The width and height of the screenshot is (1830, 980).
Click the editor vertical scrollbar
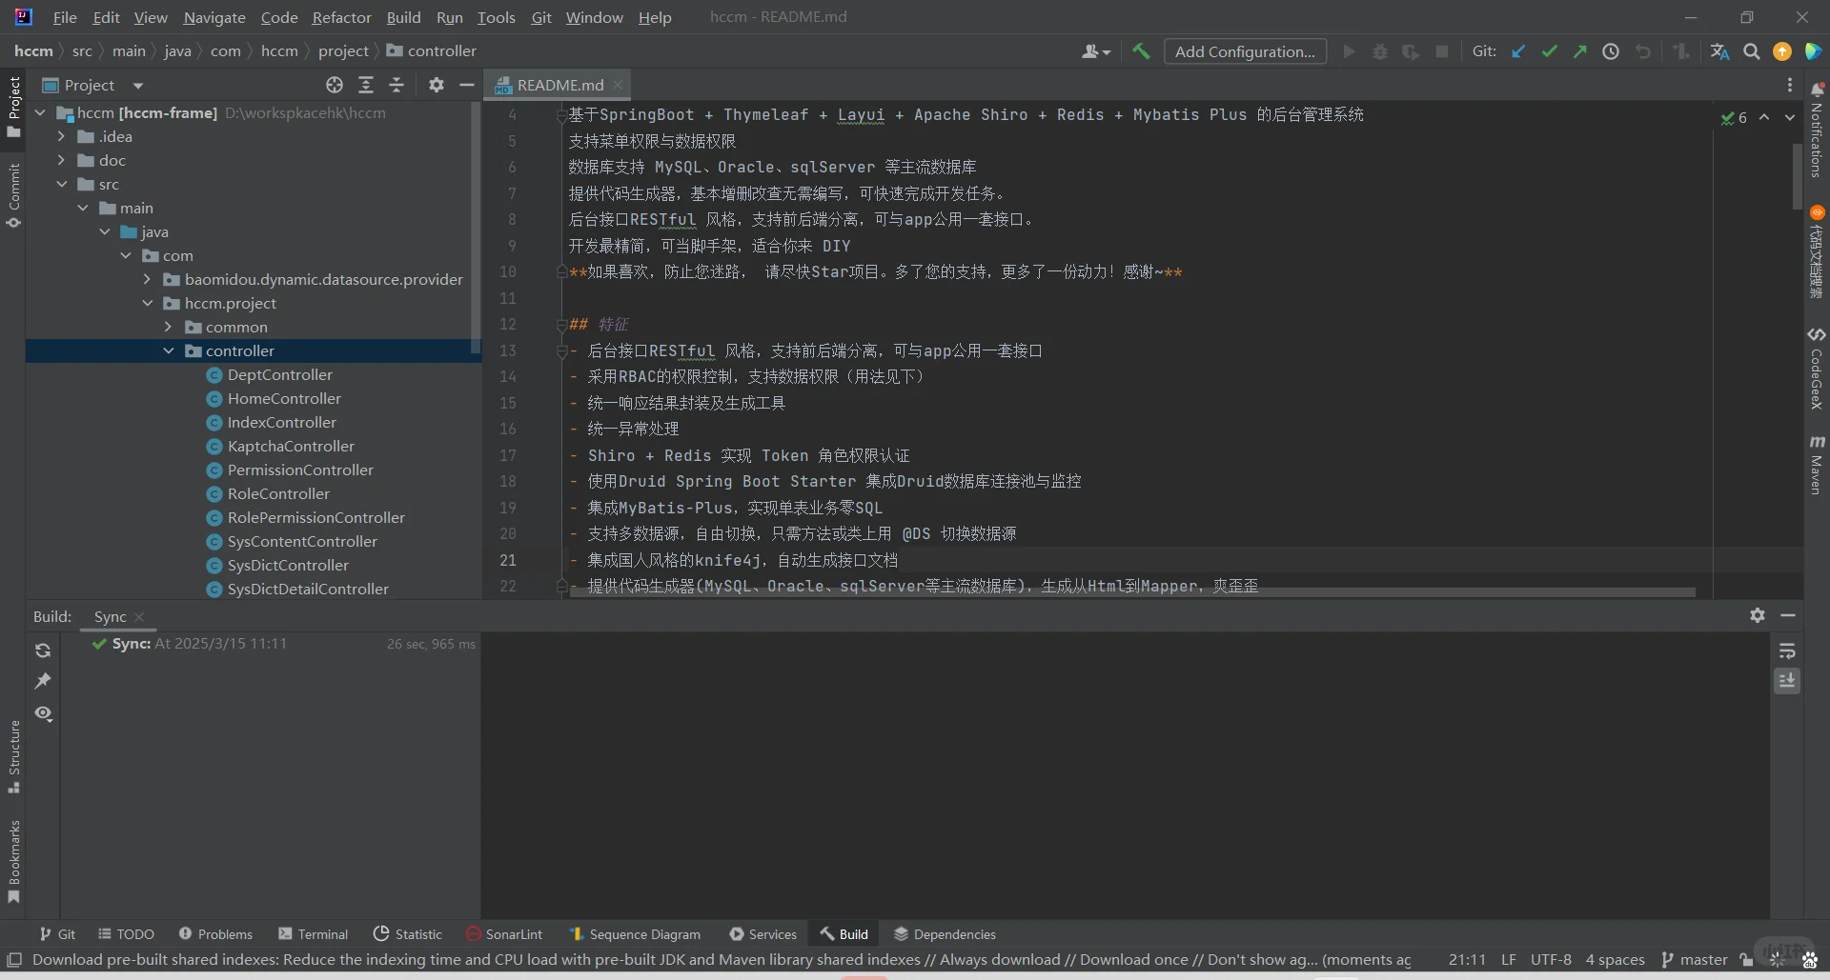(x=1798, y=175)
